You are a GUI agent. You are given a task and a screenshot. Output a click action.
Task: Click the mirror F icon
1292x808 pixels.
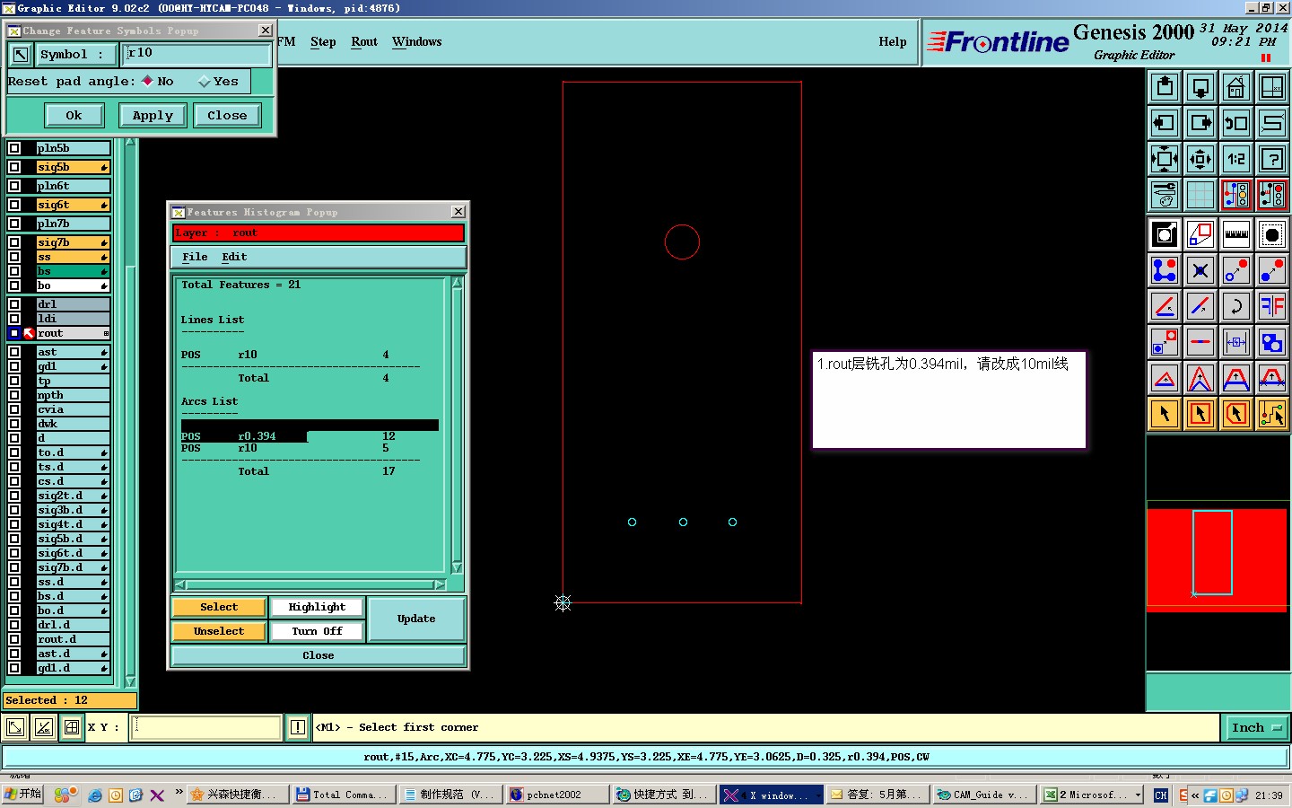pyautogui.click(x=1272, y=306)
